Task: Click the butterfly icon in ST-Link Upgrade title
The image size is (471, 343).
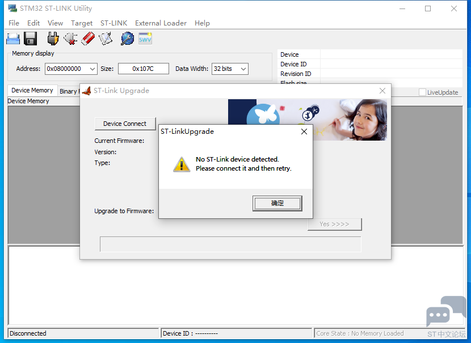Action: pos(86,91)
